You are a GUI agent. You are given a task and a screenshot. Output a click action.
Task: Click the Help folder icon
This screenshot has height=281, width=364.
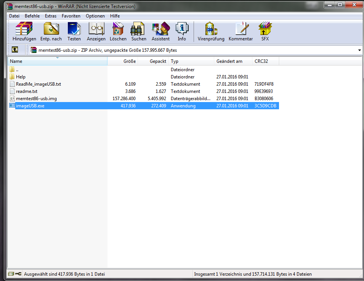[x=12, y=77]
